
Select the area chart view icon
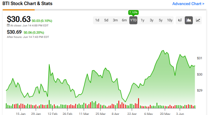189,20
